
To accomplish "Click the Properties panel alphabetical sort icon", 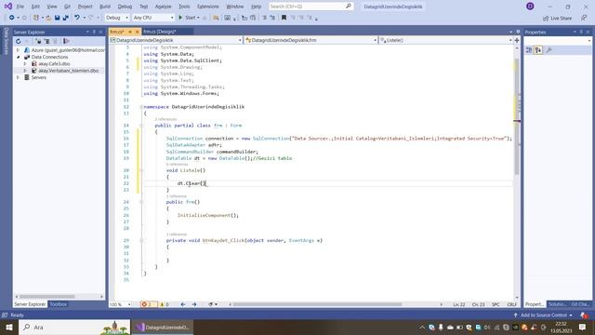I will 538,50.
